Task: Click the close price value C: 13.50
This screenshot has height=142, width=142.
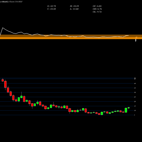Action: (x=51, y=9)
